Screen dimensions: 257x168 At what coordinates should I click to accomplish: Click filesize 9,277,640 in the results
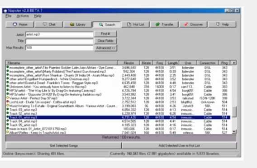coord(129,79)
